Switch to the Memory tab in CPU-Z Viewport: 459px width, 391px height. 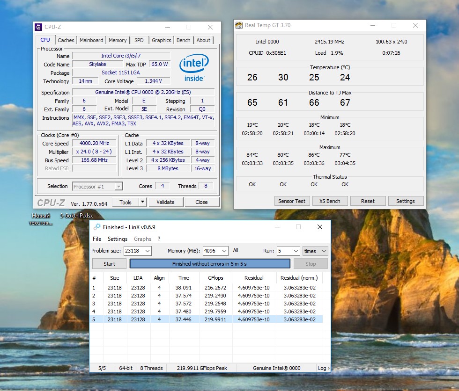tap(118, 40)
